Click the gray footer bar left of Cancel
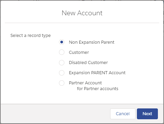164x124 pixels. coord(55,114)
